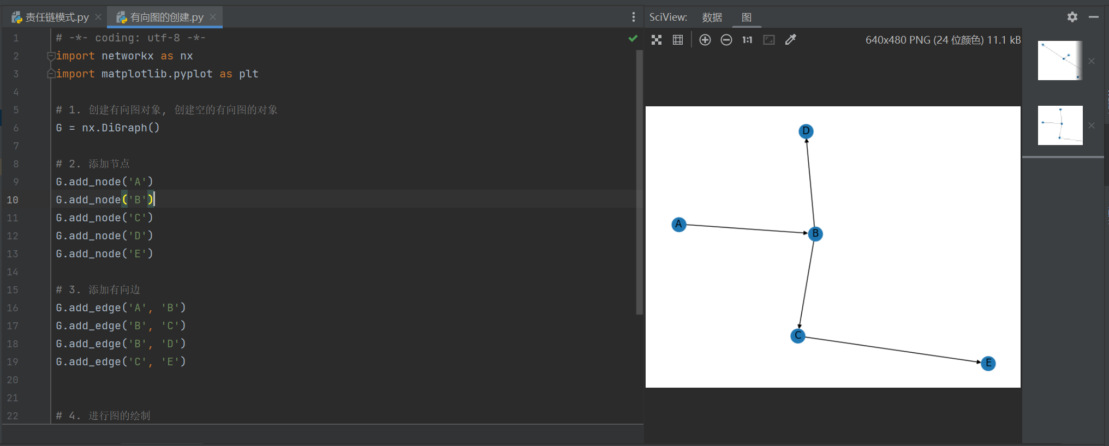Toggle the image grid display
The width and height of the screenshot is (1109, 446).
click(678, 40)
